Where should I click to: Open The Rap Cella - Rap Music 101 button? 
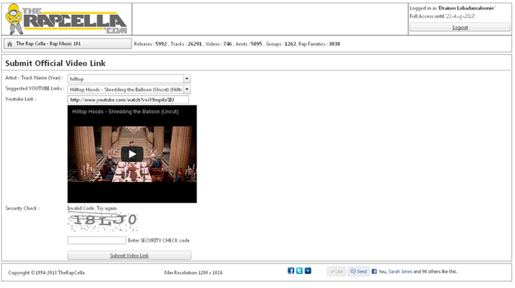[x=67, y=43]
